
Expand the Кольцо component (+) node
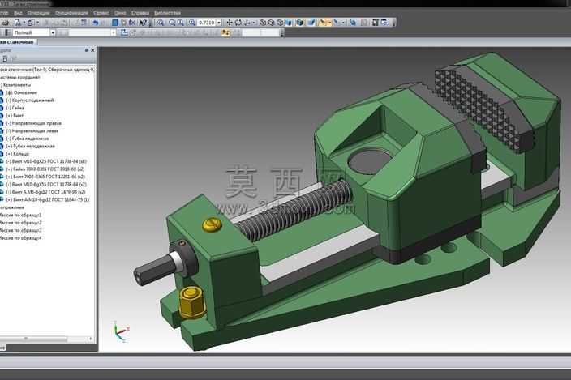click(x=9, y=154)
